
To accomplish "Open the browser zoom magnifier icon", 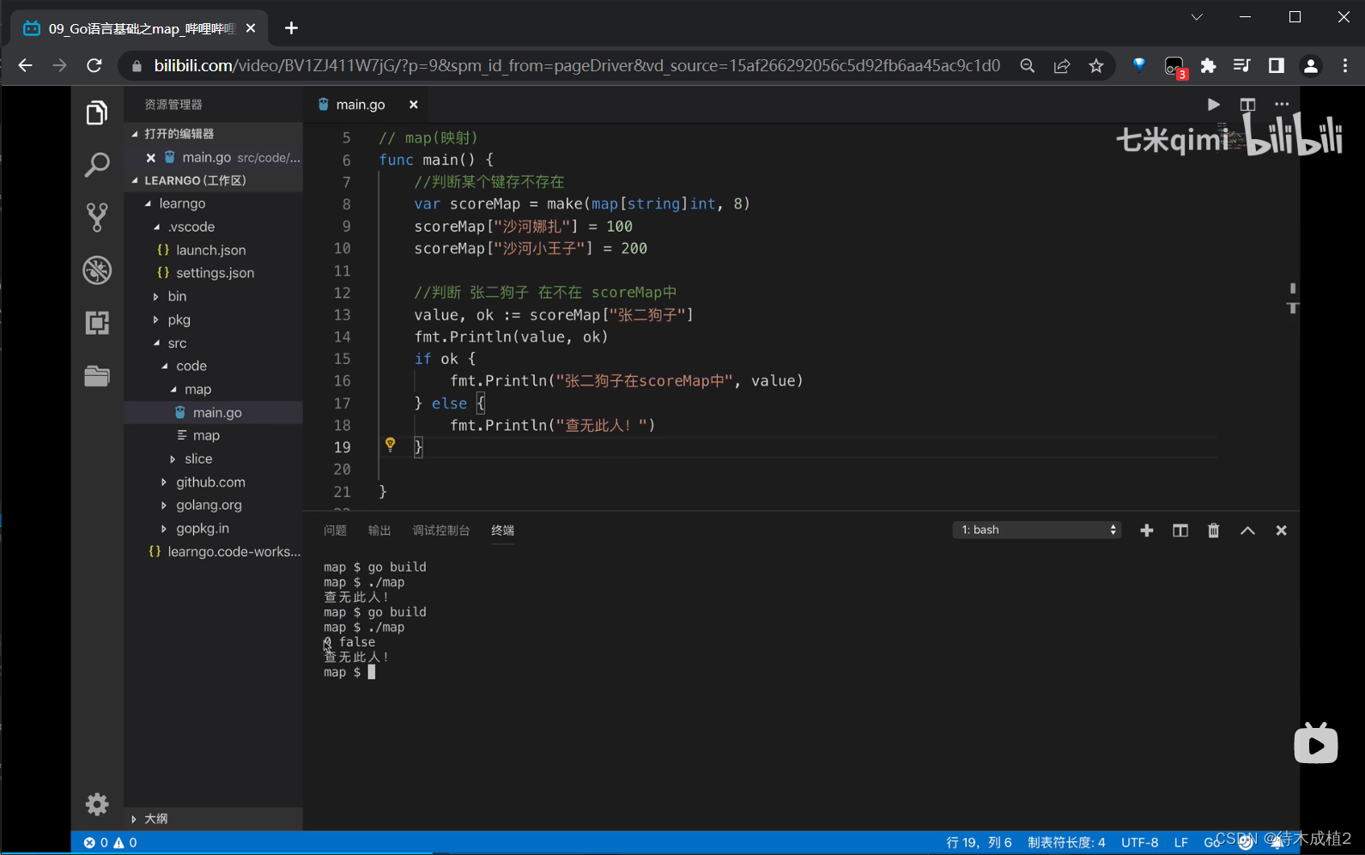I will pos(1027,66).
